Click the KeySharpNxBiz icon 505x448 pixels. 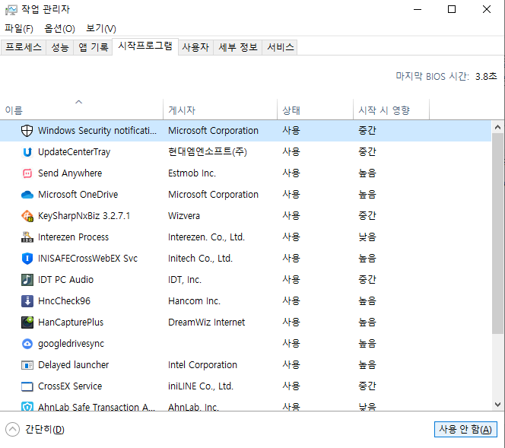click(x=27, y=216)
